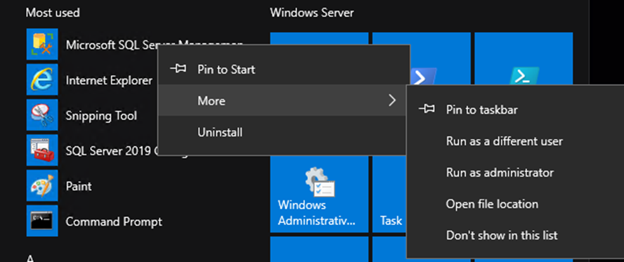Open the Task tile below the context menu
This screenshot has width=624, height=262.
coord(389,194)
